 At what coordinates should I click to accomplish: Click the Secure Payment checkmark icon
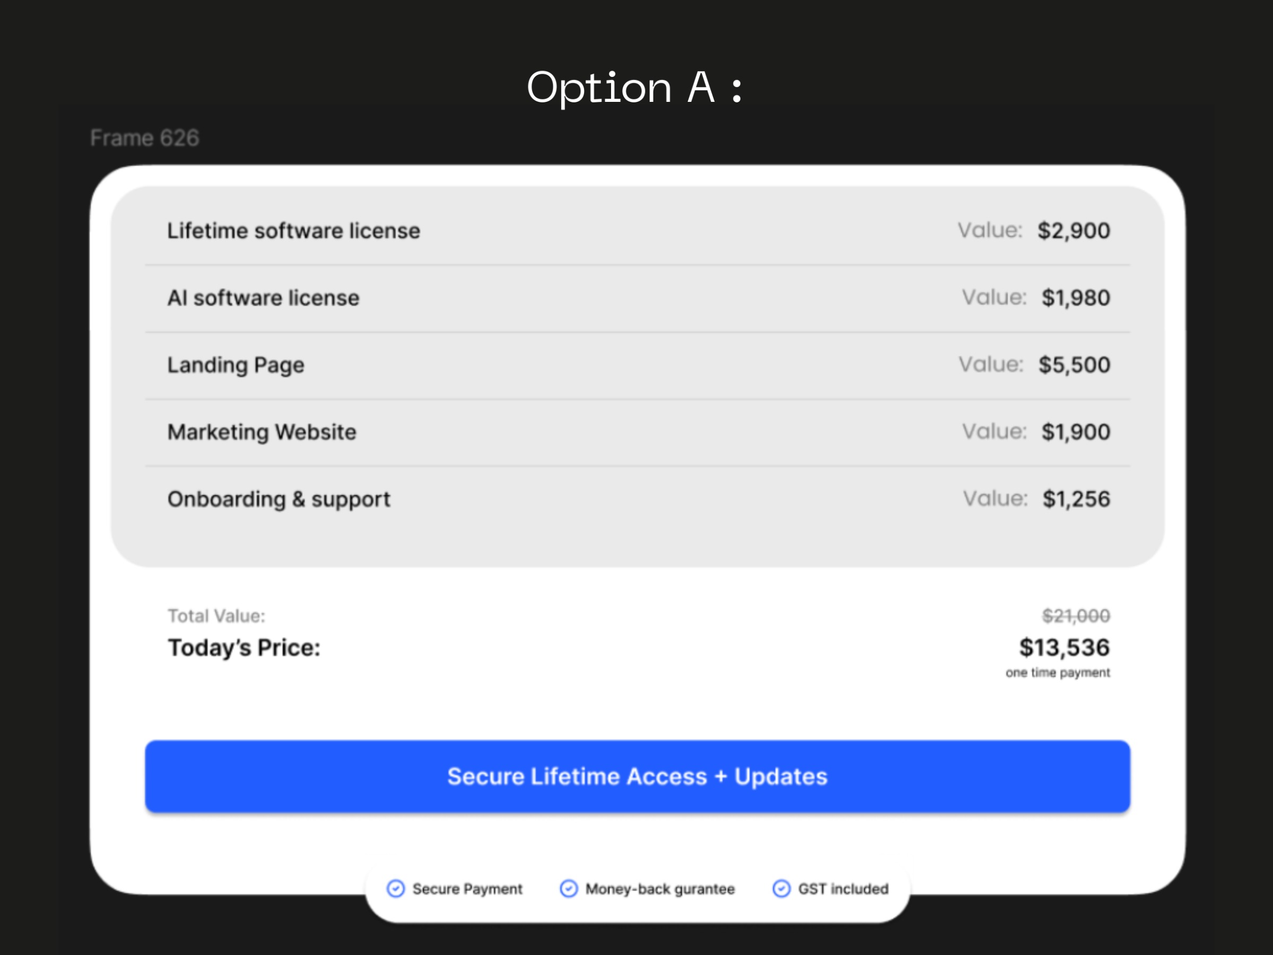tap(395, 889)
